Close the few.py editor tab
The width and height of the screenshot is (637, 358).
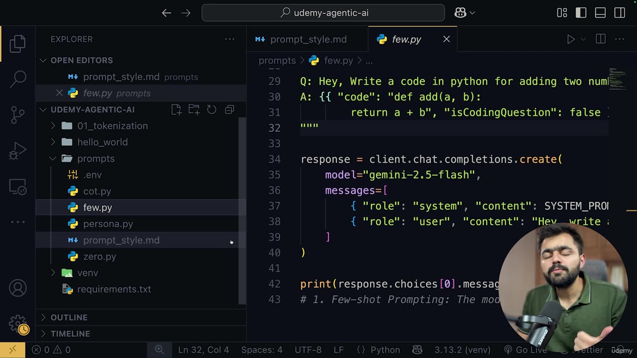[446, 39]
